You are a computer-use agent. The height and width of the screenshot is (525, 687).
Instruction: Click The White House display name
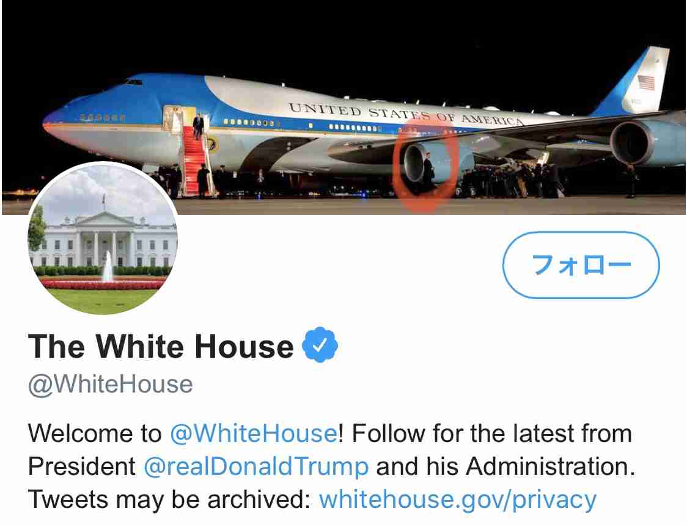coord(161,346)
